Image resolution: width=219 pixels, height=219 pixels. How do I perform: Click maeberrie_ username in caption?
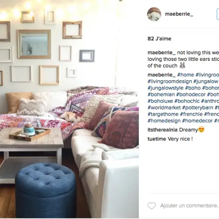(x=162, y=53)
